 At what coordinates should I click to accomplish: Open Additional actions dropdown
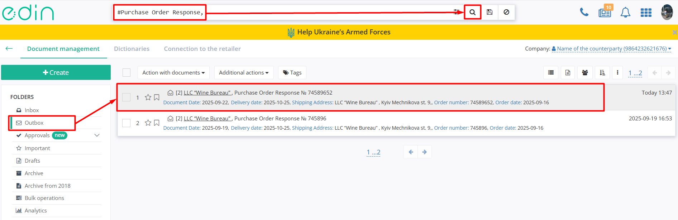(x=244, y=73)
